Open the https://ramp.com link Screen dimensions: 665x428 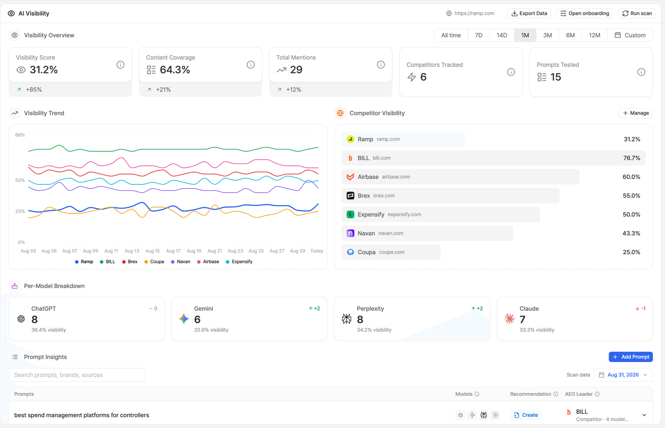point(474,13)
